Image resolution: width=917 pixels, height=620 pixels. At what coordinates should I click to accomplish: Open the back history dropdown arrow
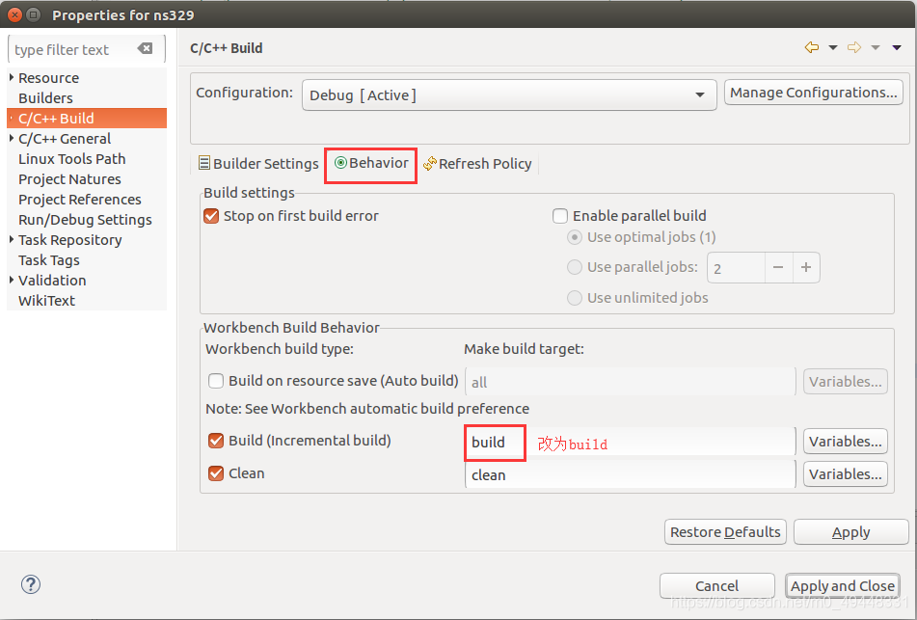tap(833, 48)
